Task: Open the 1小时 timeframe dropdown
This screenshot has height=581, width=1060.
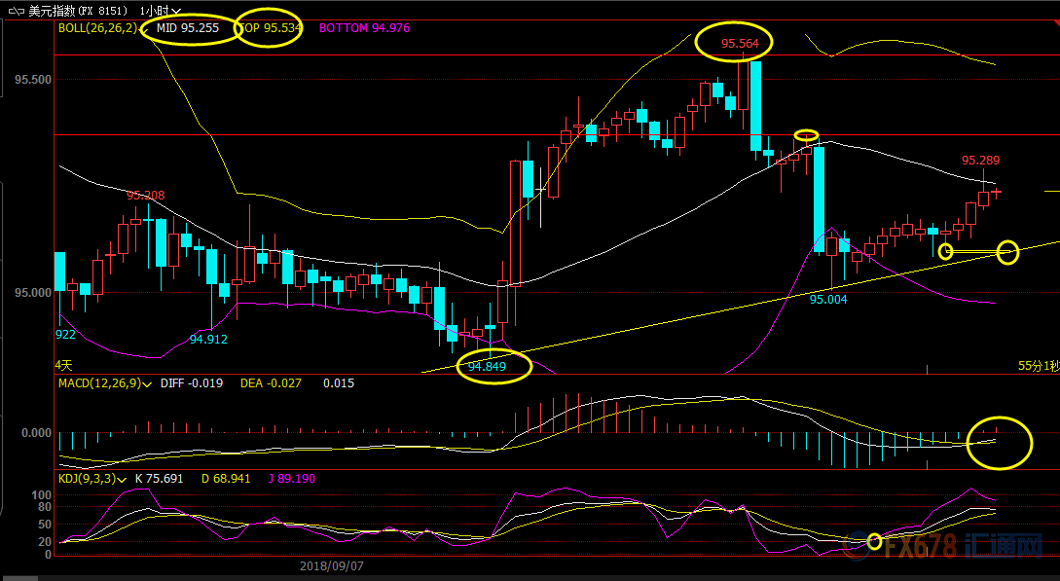Action: pos(161,11)
